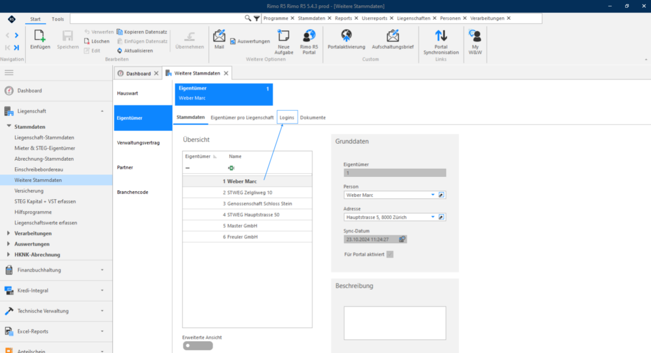Expand the Excel-Reports section
The image size is (651, 353).
(102, 332)
